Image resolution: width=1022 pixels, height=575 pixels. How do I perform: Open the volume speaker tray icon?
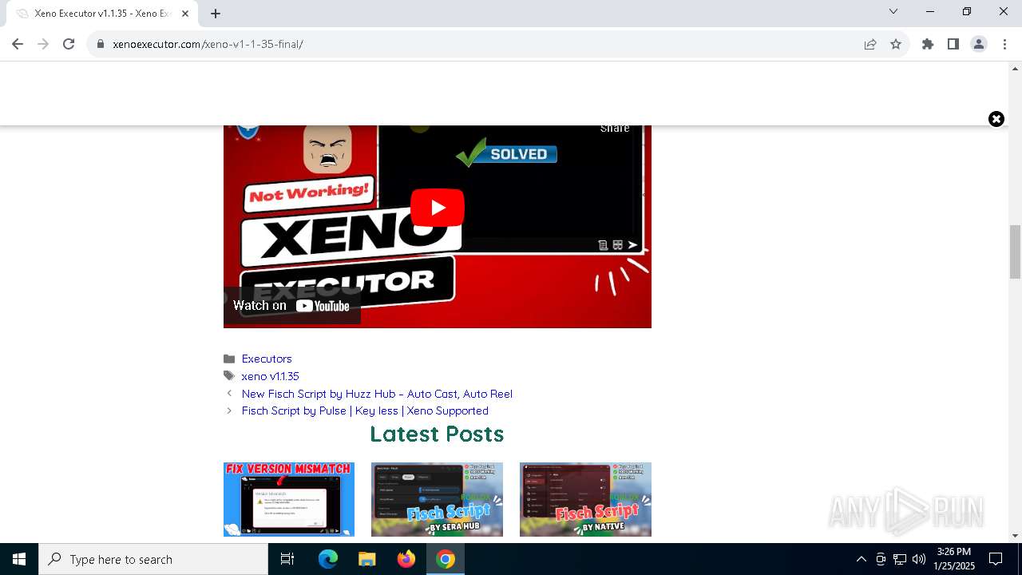click(919, 559)
